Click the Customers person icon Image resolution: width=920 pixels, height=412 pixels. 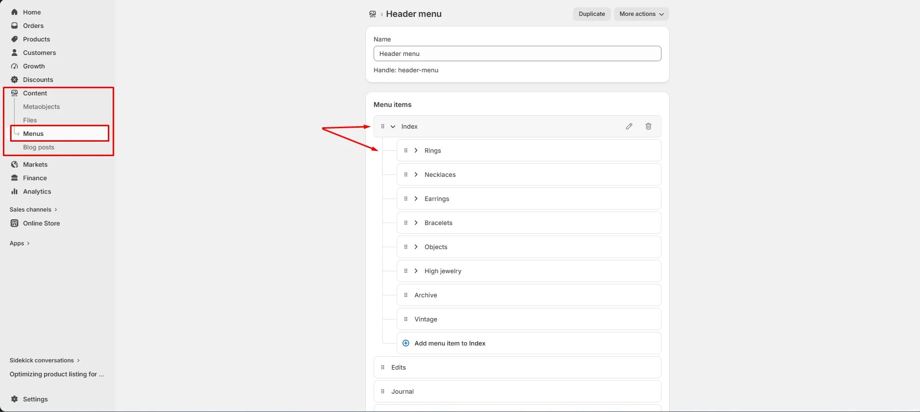[x=14, y=53]
